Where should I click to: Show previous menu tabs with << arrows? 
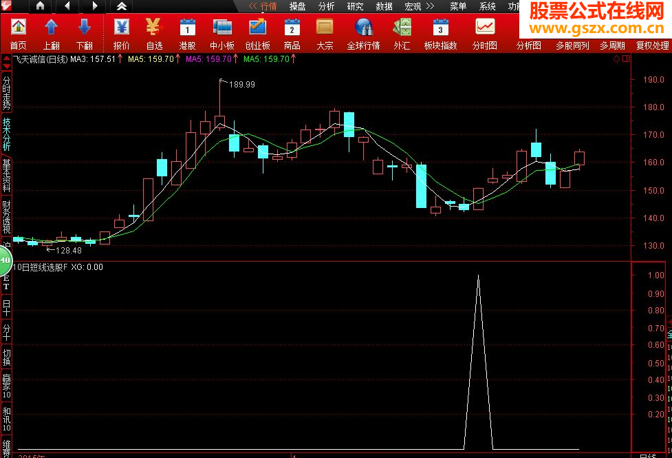pyautogui.click(x=253, y=6)
